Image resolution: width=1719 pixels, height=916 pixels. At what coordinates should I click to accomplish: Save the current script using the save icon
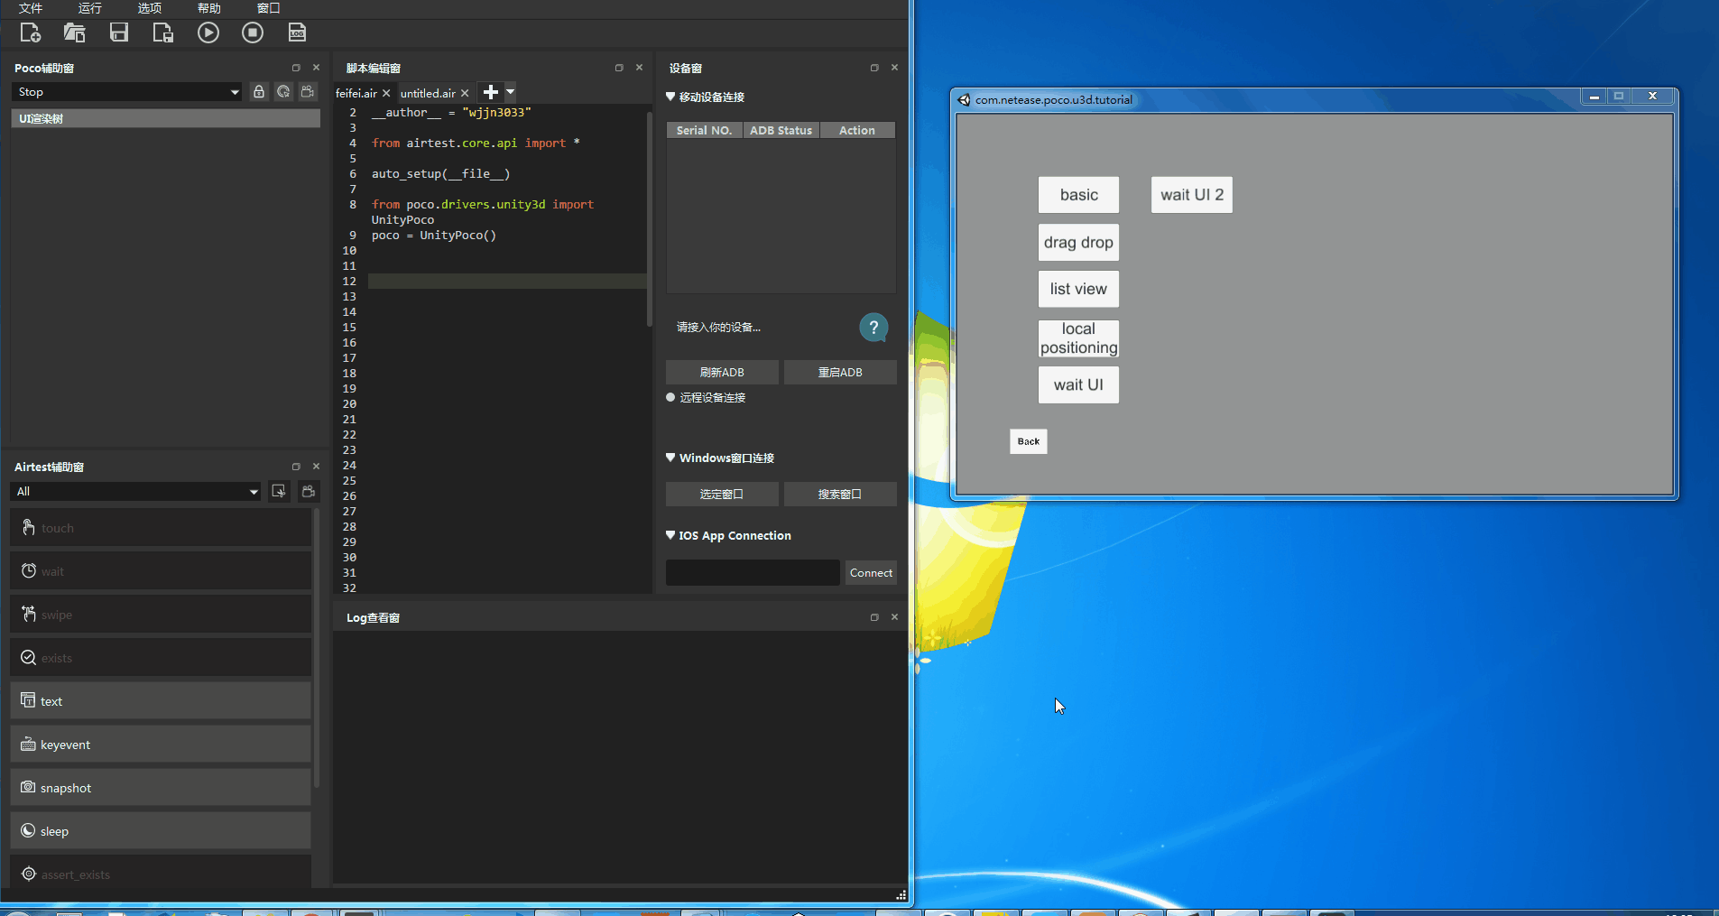[x=118, y=32]
